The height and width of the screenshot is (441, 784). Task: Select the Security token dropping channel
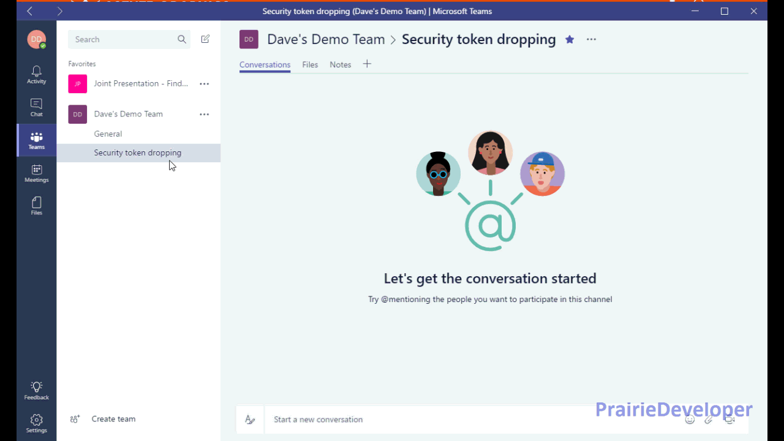tap(138, 153)
